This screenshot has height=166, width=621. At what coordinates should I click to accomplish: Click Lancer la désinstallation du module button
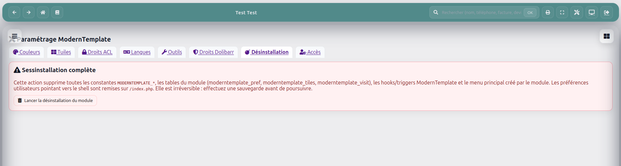55,100
